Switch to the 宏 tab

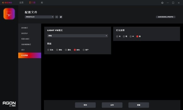pos(42,3)
